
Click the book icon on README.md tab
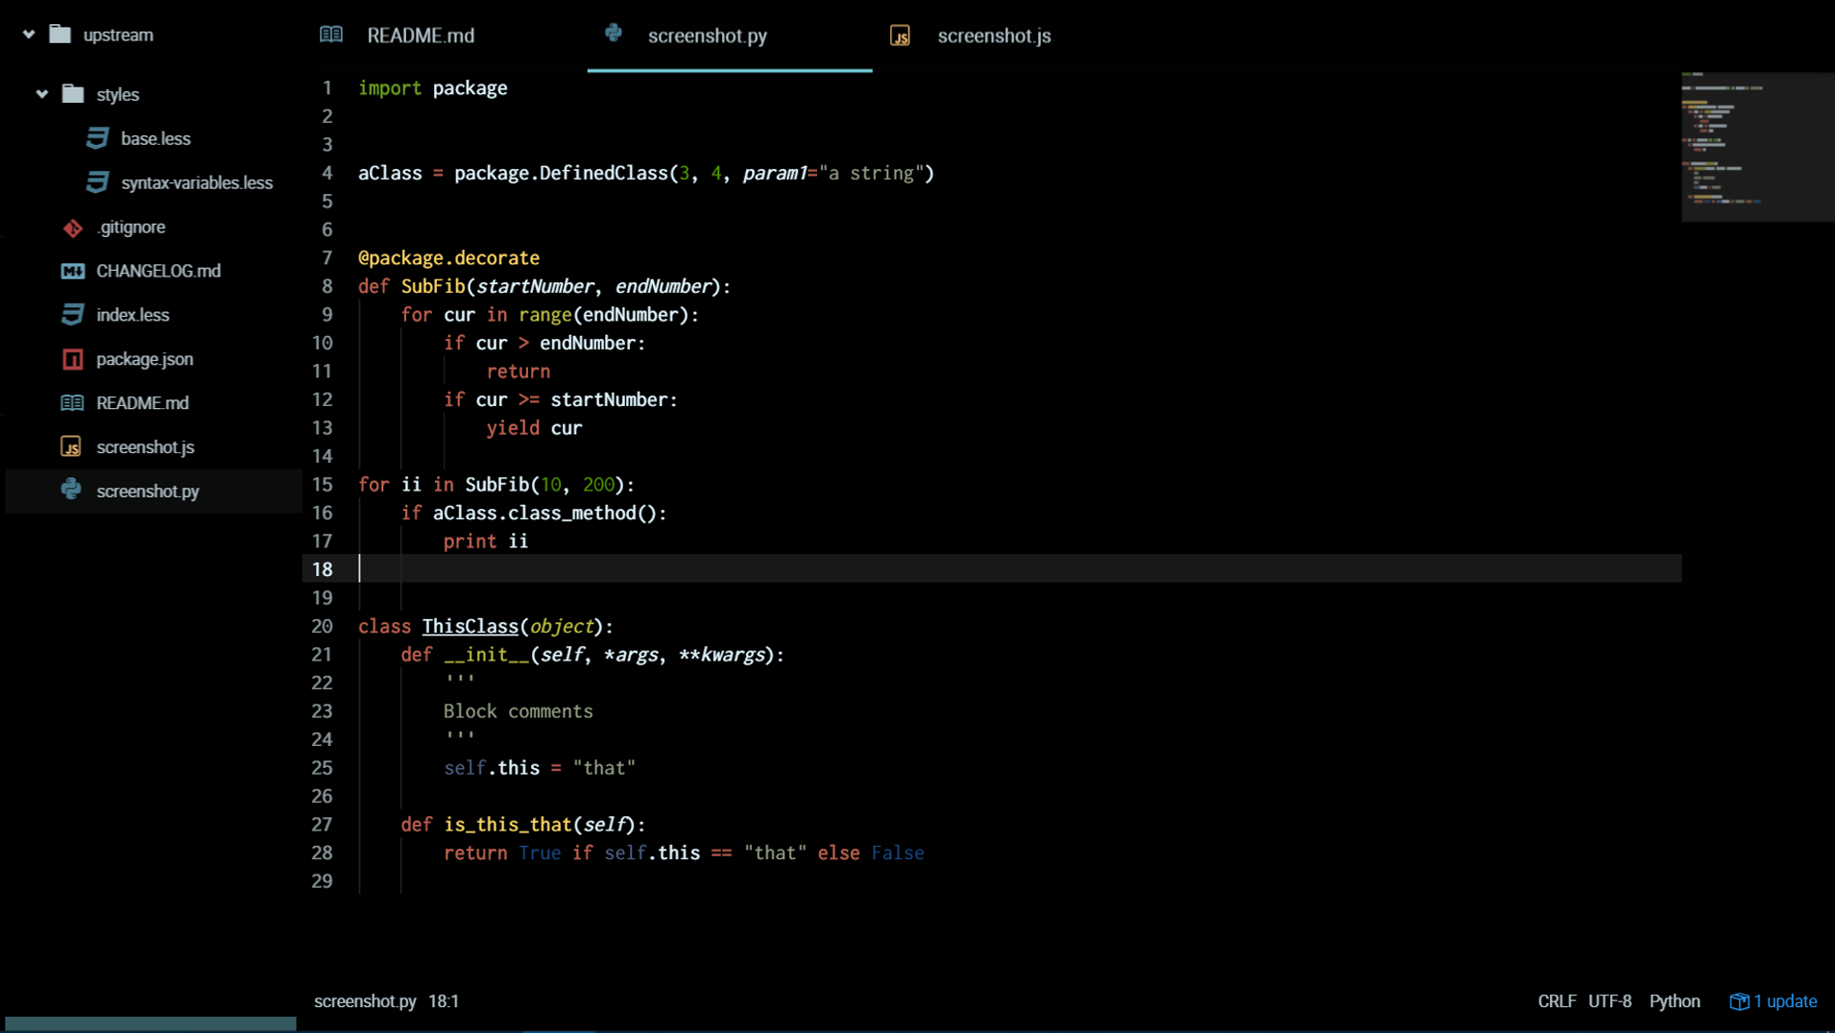331,35
